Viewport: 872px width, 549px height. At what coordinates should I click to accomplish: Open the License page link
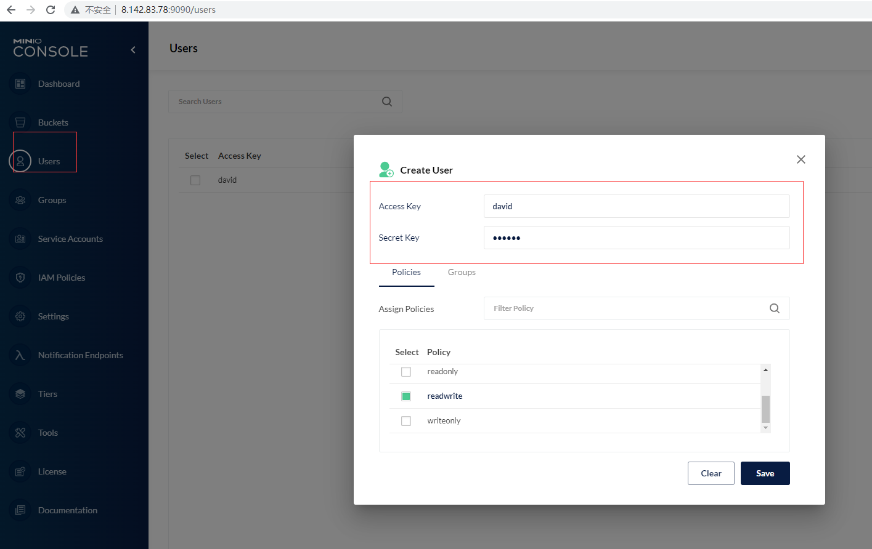pyautogui.click(x=52, y=471)
